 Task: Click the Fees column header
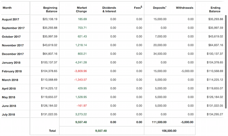pos(138,8)
